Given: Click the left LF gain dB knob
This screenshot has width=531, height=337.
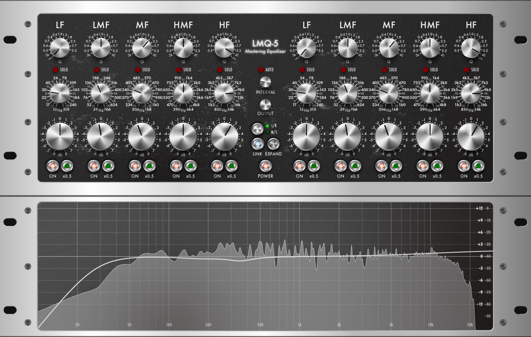Looking at the screenshot, I should 60,137.
